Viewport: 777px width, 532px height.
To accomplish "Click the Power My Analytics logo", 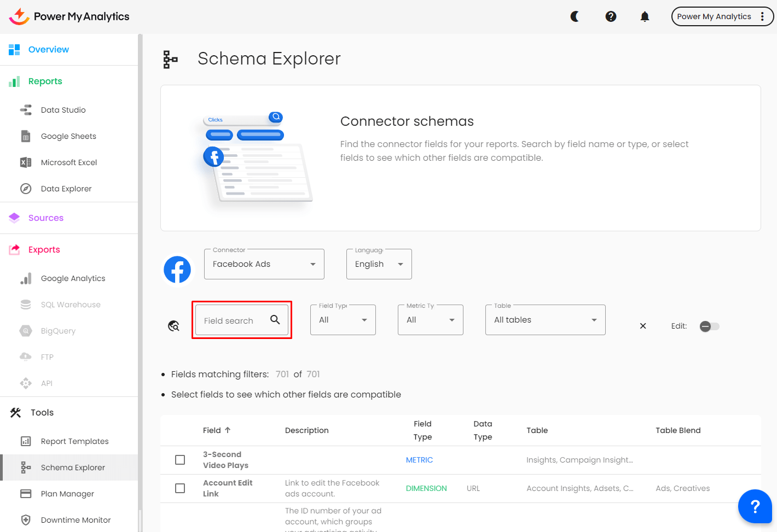I will coord(69,16).
